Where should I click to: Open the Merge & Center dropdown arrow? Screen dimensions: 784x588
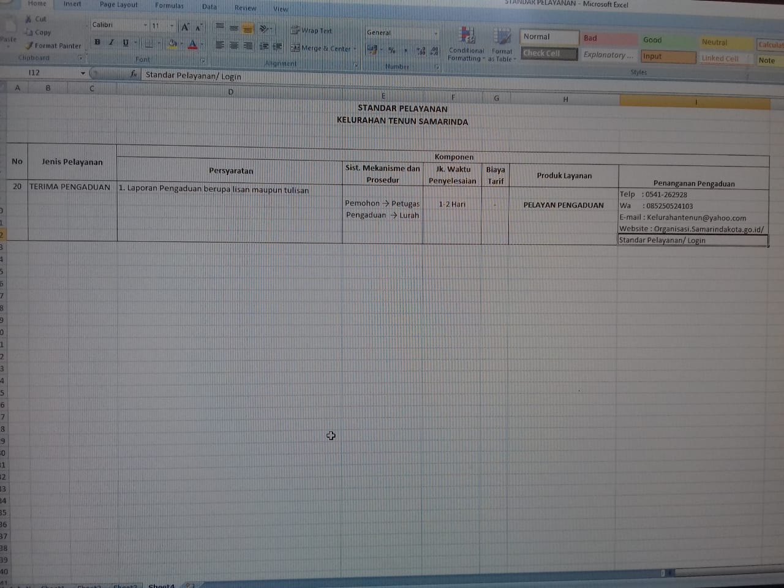tap(355, 48)
